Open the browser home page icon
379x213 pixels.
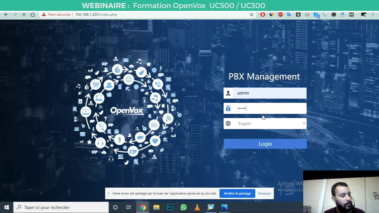click(x=33, y=14)
